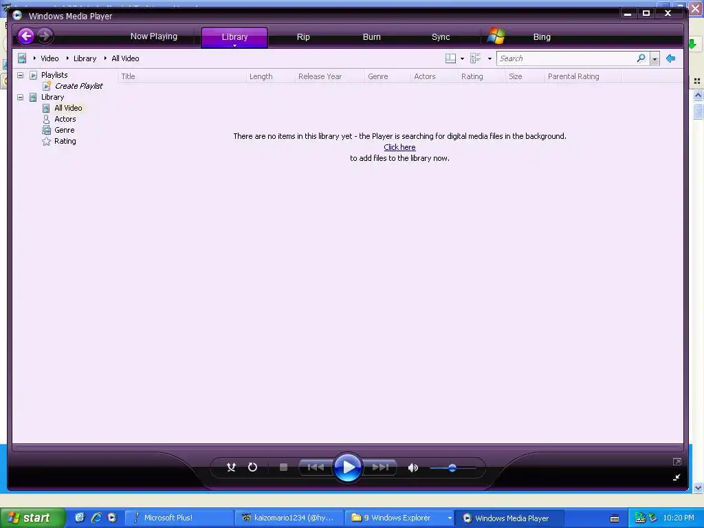704x528 pixels.
Task: Sort by the Actors column header
Action: pos(434,76)
